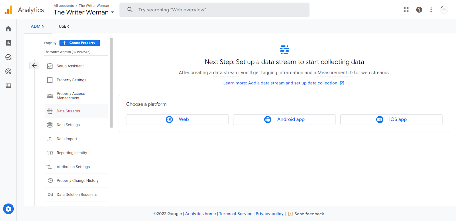Image resolution: width=456 pixels, height=221 pixels.
Task: Click the Property Access Management people icon
Action: pos(50,96)
